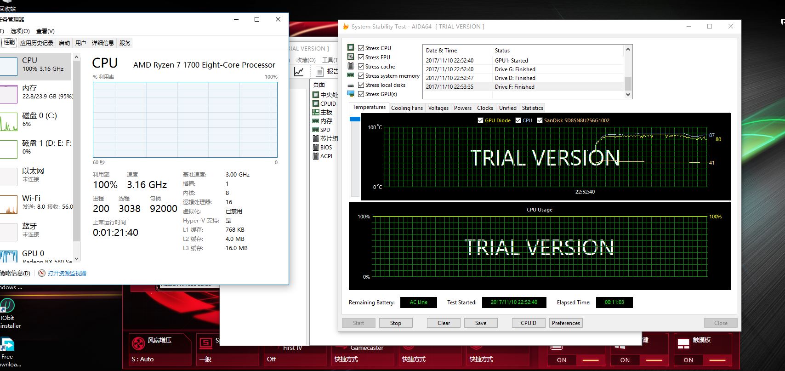This screenshot has width=785, height=371.
Task: Click the fan boost icon (风扇增压)
Action: click(138, 343)
